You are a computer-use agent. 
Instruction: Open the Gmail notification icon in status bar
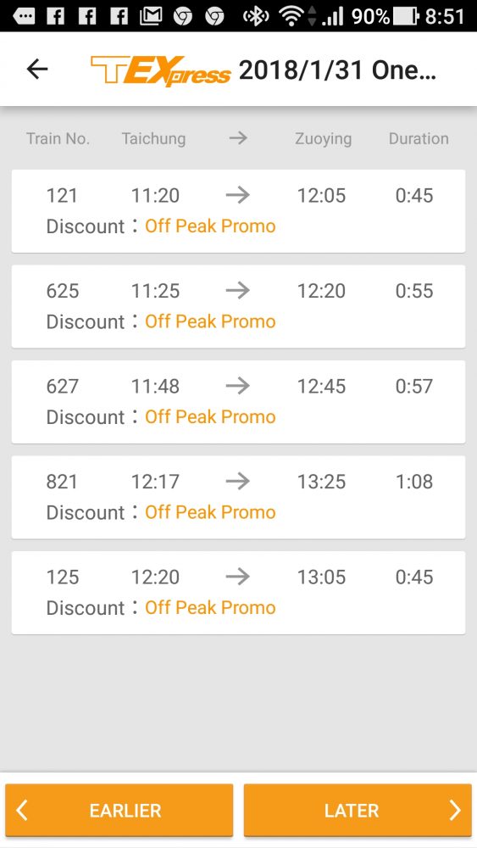click(151, 16)
